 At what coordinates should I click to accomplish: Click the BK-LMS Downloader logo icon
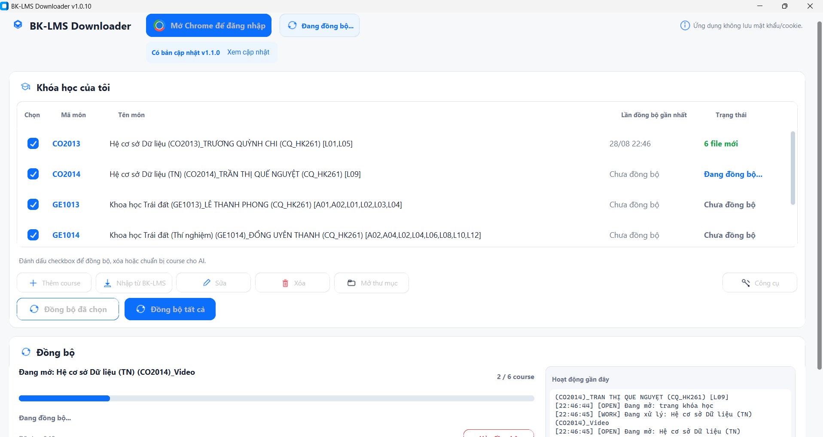point(18,25)
